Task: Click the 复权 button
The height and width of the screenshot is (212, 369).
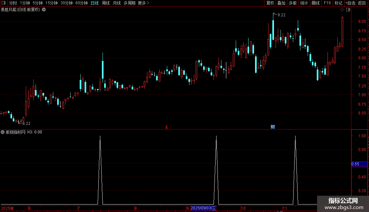Action: pos(270,3)
